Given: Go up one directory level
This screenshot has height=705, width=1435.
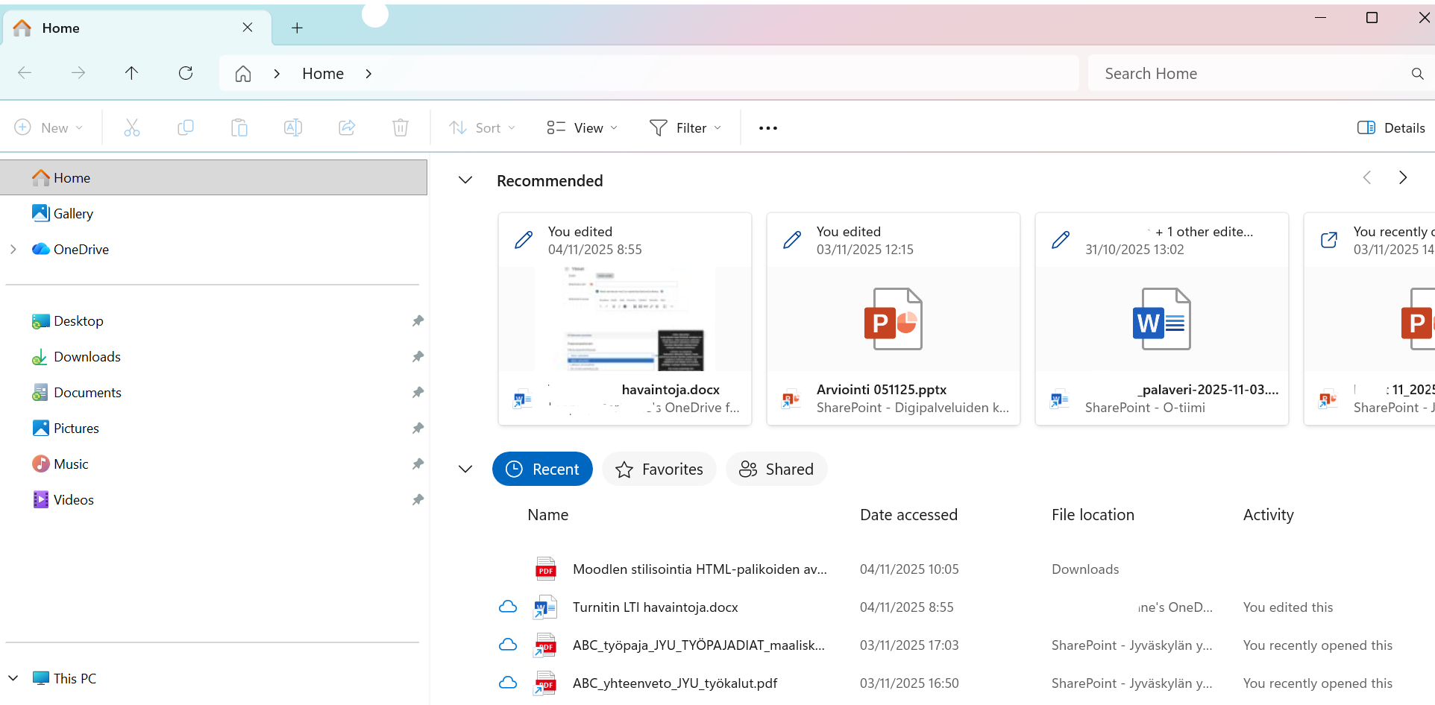Looking at the screenshot, I should (131, 73).
